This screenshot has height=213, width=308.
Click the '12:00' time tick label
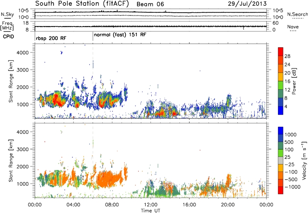click(151, 205)
